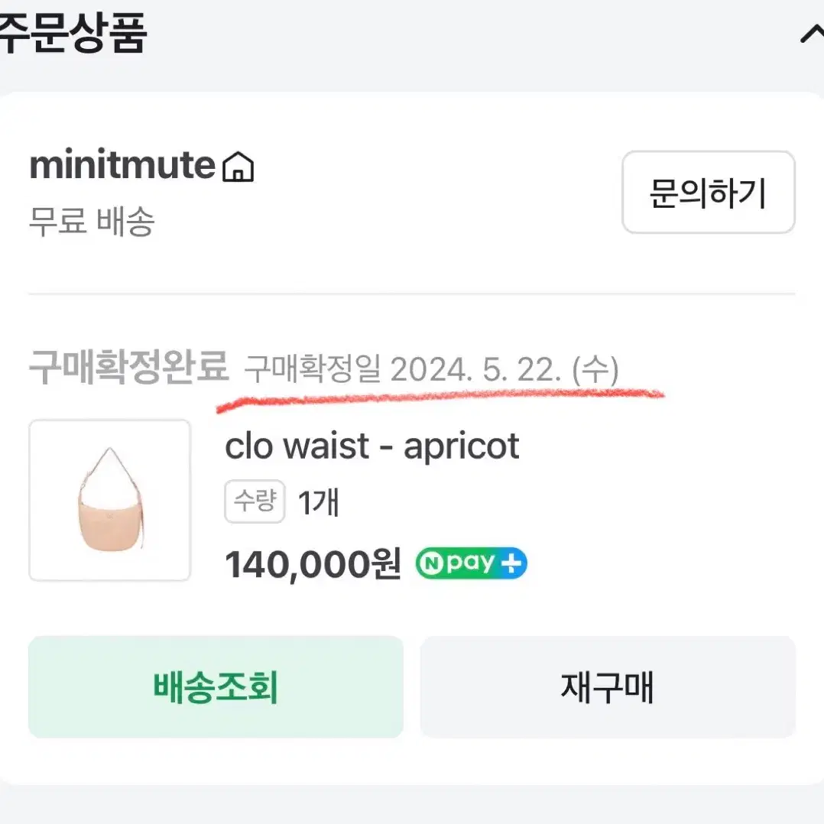Viewport: 824px width, 824px height.
Task: Click the blue plus symbol in Npay badge
Action: [x=511, y=563]
